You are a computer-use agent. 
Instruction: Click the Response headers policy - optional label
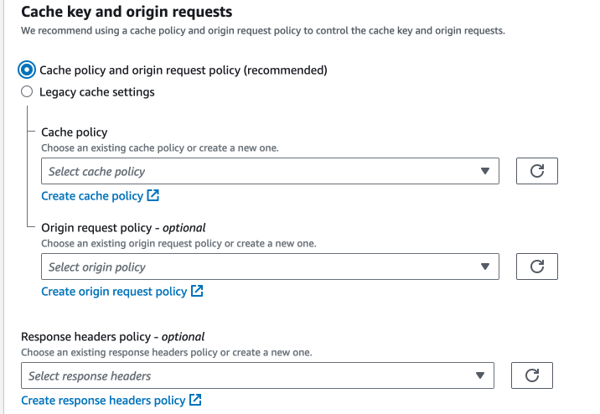(113, 337)
